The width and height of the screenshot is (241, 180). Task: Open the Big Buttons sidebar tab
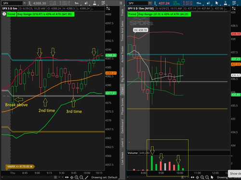[x=122, y=75]
